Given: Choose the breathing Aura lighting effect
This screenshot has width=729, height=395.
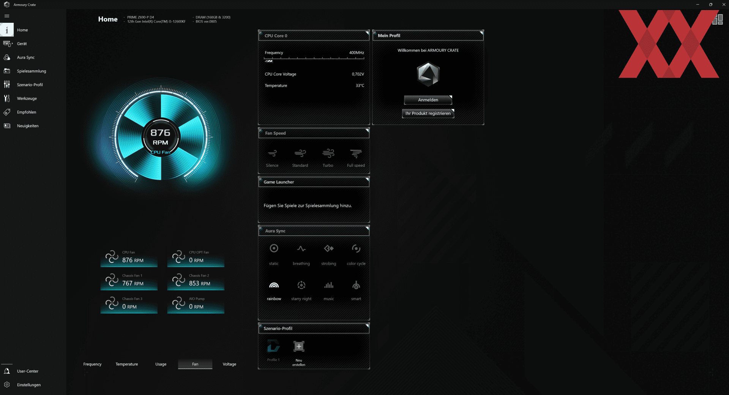Looking at the screenshot, I should pyautogui.click(x=301, y=254).
